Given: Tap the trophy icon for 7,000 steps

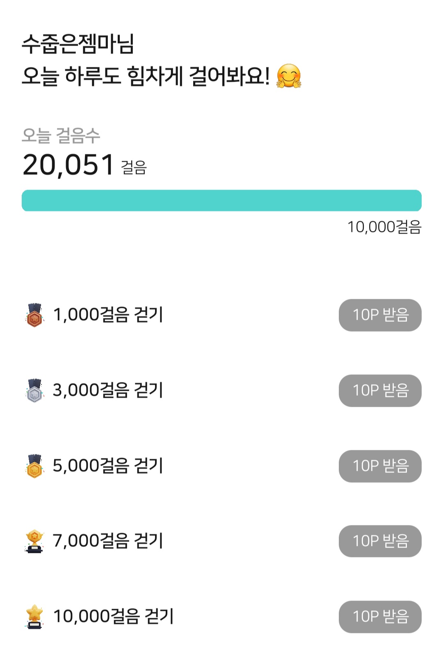Looking at the screenshot, I should [x=34, y=541].
